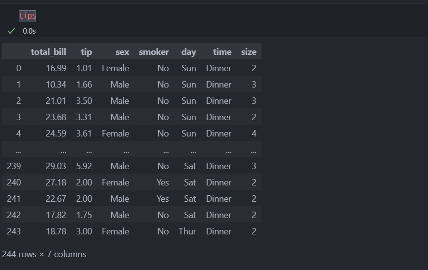Click the day column header
The image size is (428, 270).
point(189,52)
